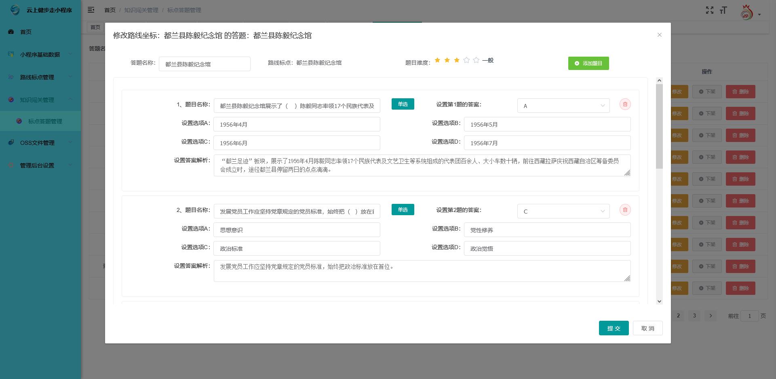Image resolution: width=776 pixels, height=379 pixels.
Task: Delete question 1 with trash icon
Action: [625, 104]
